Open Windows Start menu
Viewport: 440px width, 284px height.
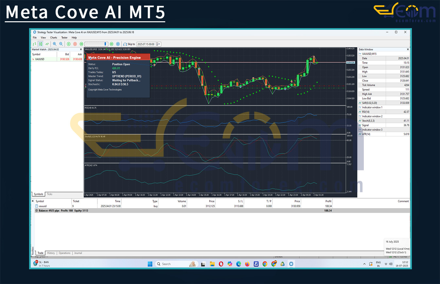[150, 264]
